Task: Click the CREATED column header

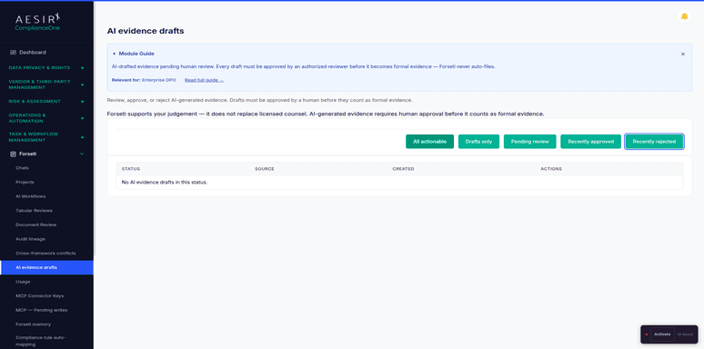Action: 403,169
